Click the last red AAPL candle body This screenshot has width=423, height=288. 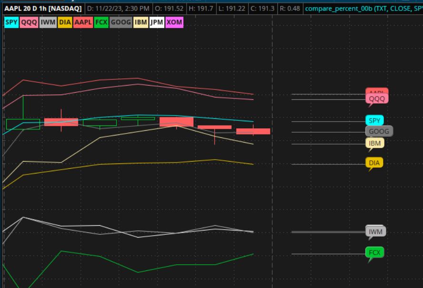[x=253, y=131]
